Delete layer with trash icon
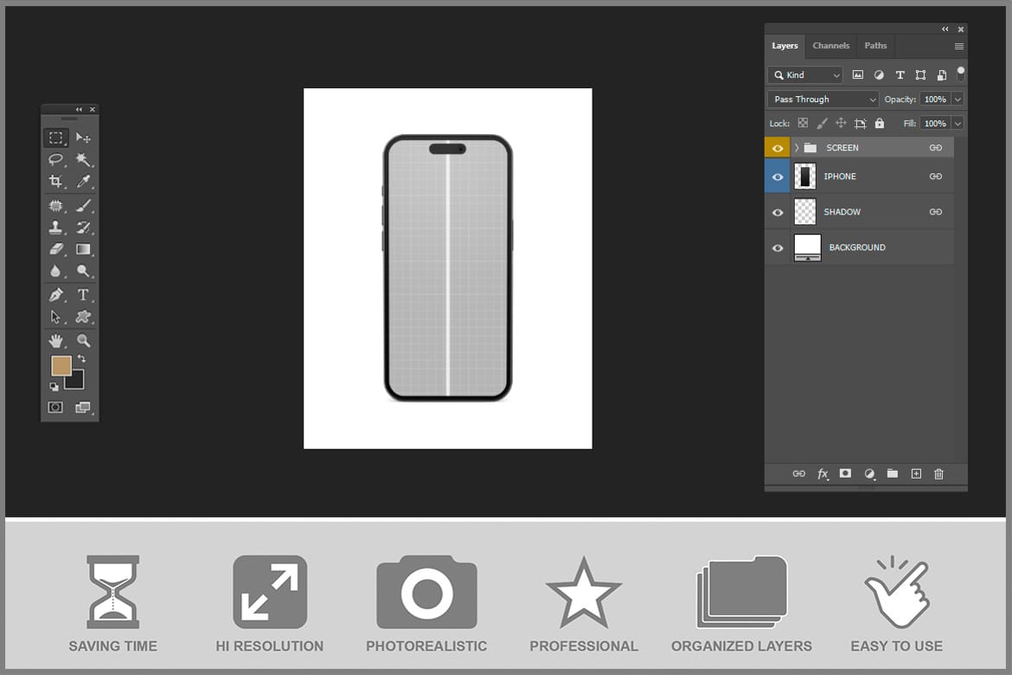Viewport: 1012px width, 675px height. (x=939, y=473)
